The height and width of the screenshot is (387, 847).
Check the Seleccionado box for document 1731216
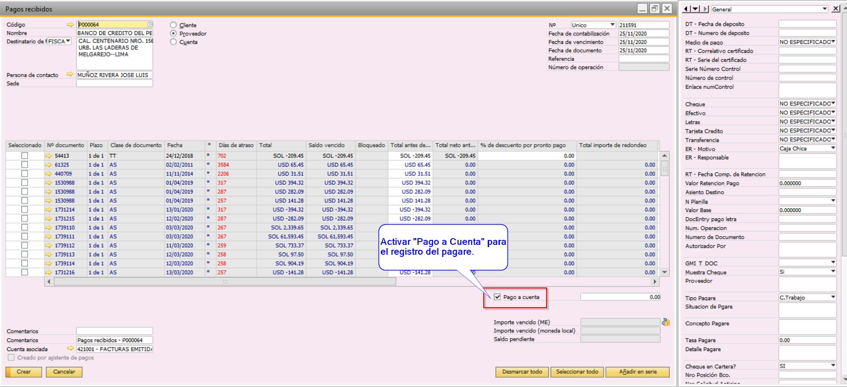(x=25, y=272)
